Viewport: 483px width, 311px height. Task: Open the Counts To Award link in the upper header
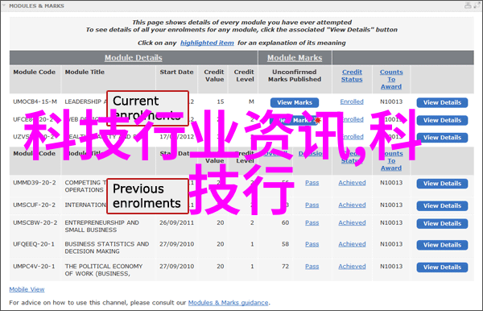point(391,79)
